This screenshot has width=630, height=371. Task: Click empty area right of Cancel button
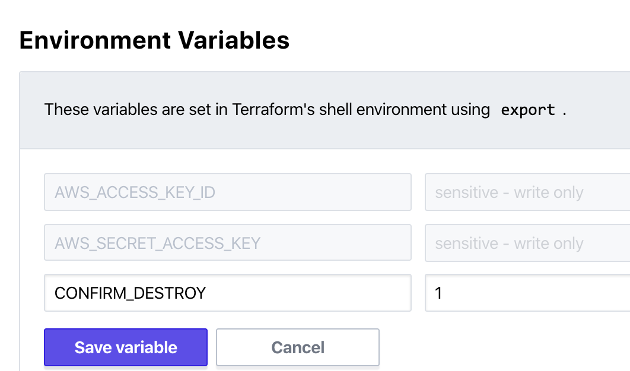(x=504, y=347)
